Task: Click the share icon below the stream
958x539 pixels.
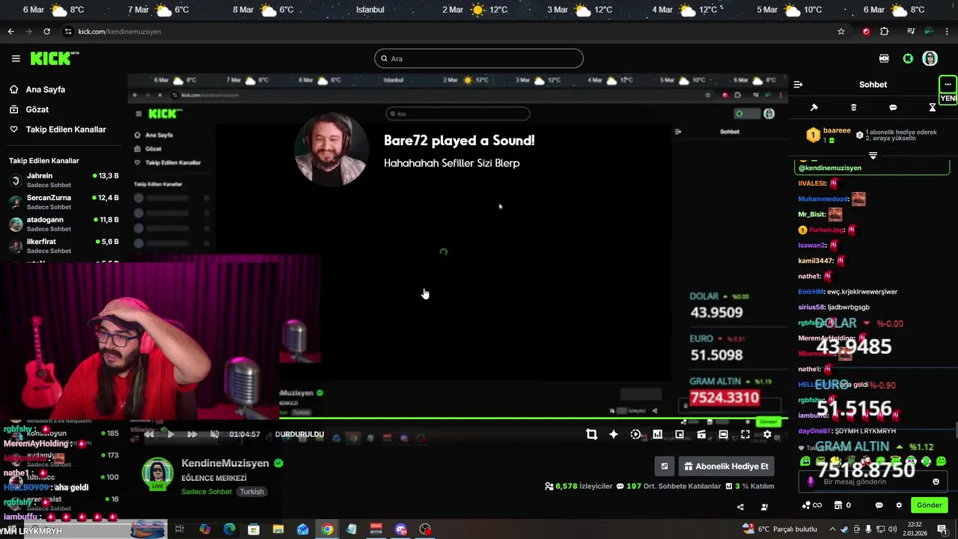Action: [740, 507]
